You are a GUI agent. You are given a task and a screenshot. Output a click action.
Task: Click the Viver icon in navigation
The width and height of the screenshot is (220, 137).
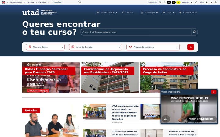click(x=163, y=12)
